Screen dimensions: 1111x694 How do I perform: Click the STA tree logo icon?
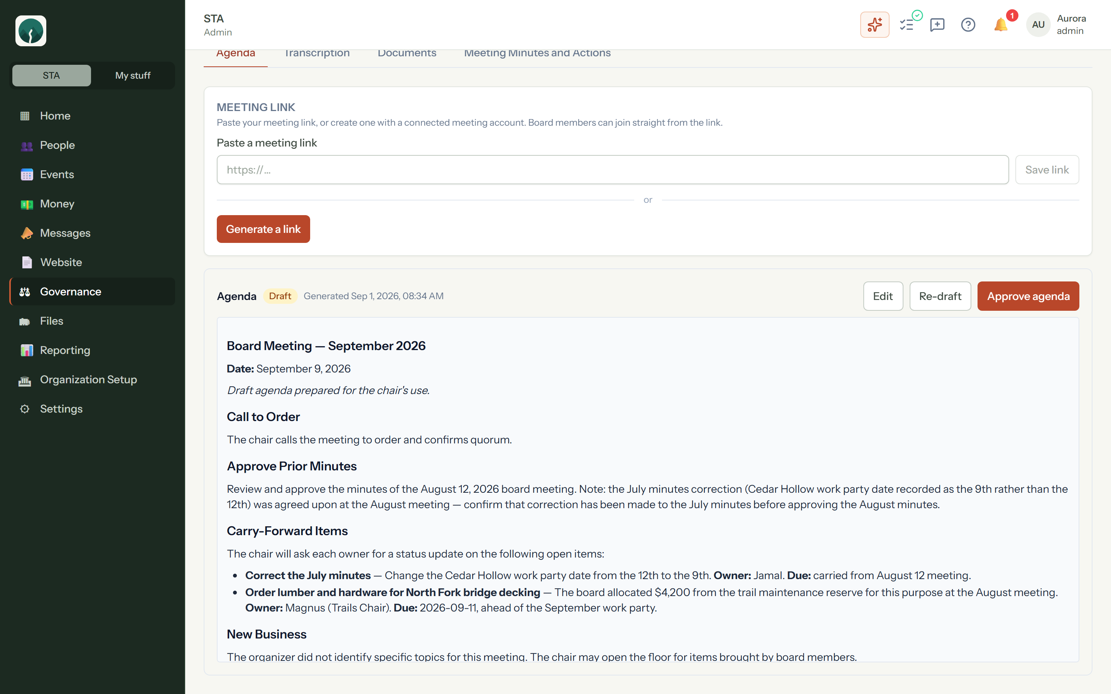(31, 31)
